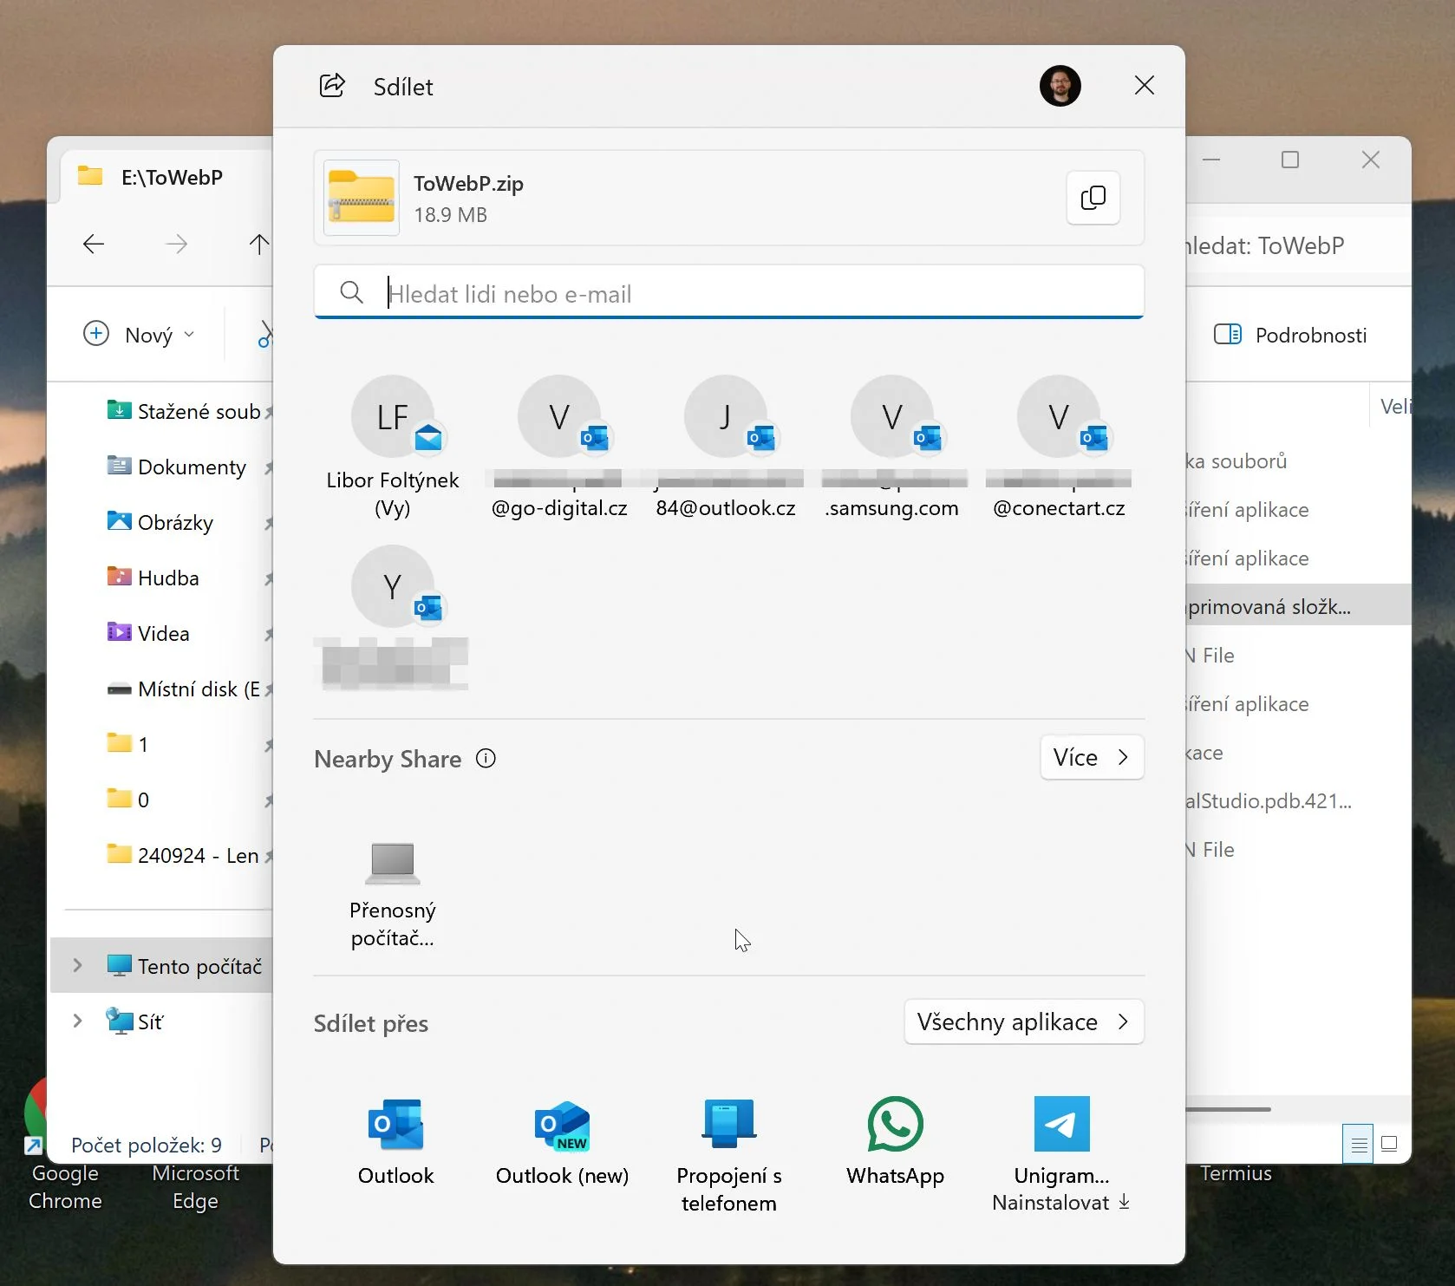Go back in File Explorer
The image size is (1455, 1286).
[x=94, y=244]
